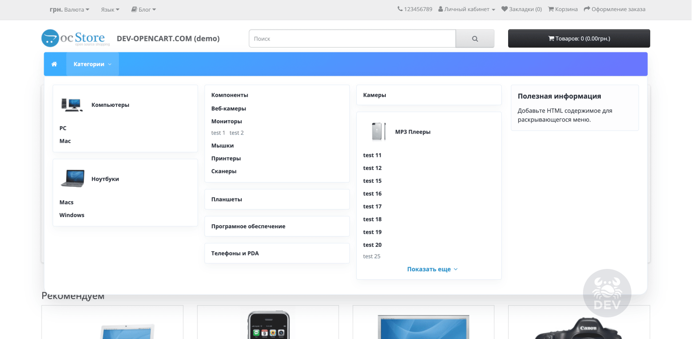This screenshot has width=692, height=339.
Task: Open the Язык language dropdown
Action: point(110,10)
